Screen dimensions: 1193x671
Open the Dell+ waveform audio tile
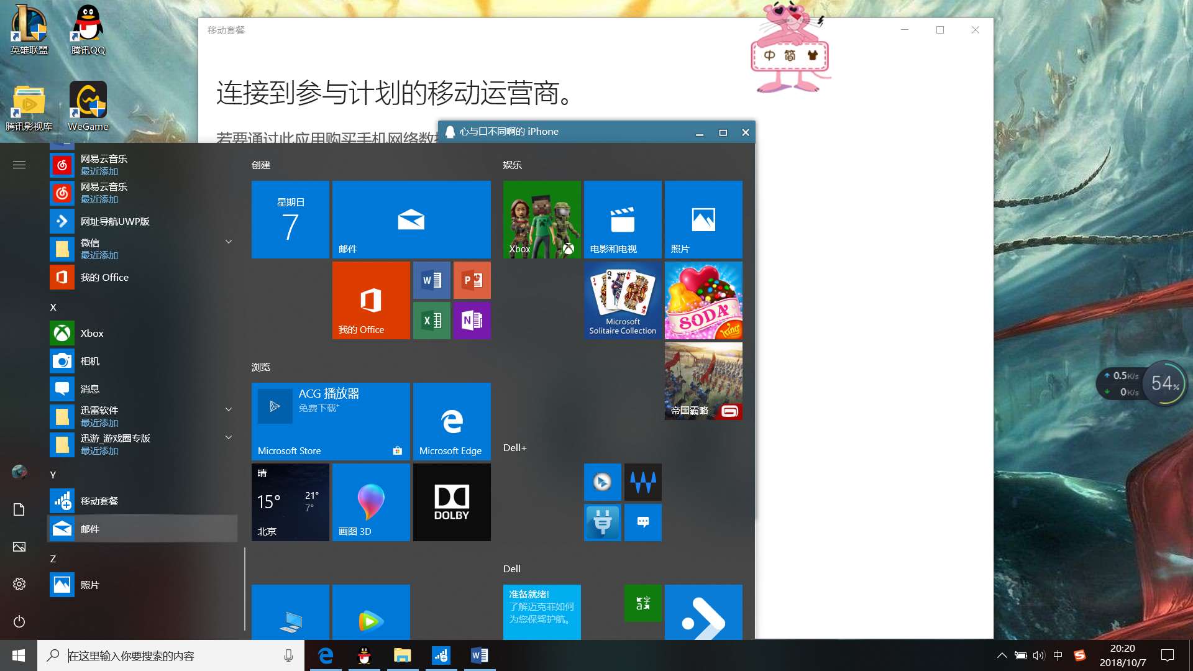pyautogui.click(x=643, y=482)
